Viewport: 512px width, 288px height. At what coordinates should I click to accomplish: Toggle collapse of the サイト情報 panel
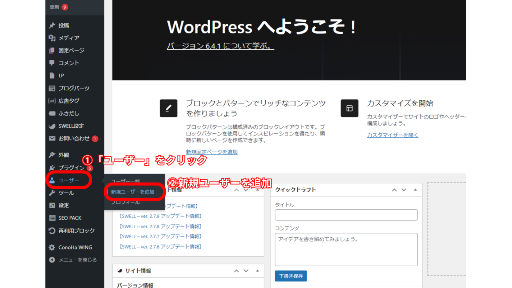[257, 271]
